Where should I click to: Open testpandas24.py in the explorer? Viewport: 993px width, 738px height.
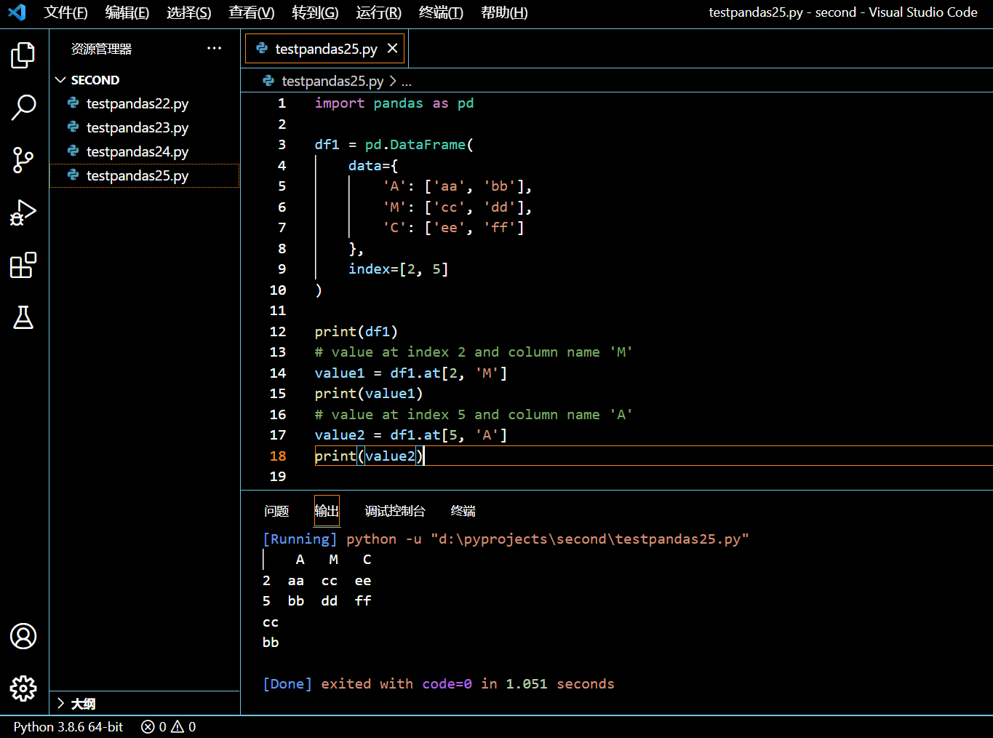[144, 151]
